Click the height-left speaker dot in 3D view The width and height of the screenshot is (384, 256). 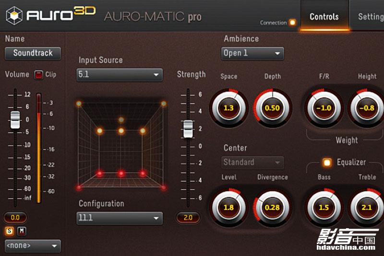point(100,131)
